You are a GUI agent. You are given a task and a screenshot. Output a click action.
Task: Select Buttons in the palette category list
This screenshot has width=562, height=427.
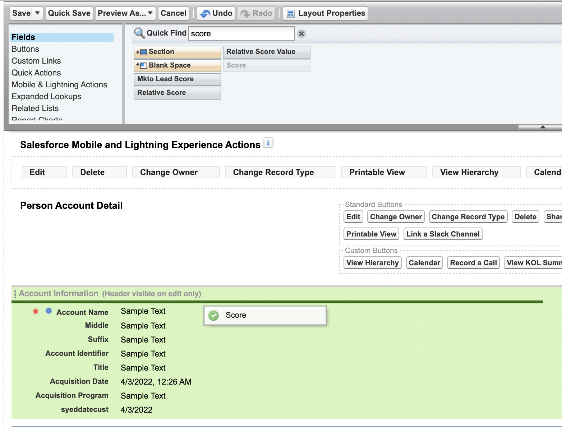[26, 49]
